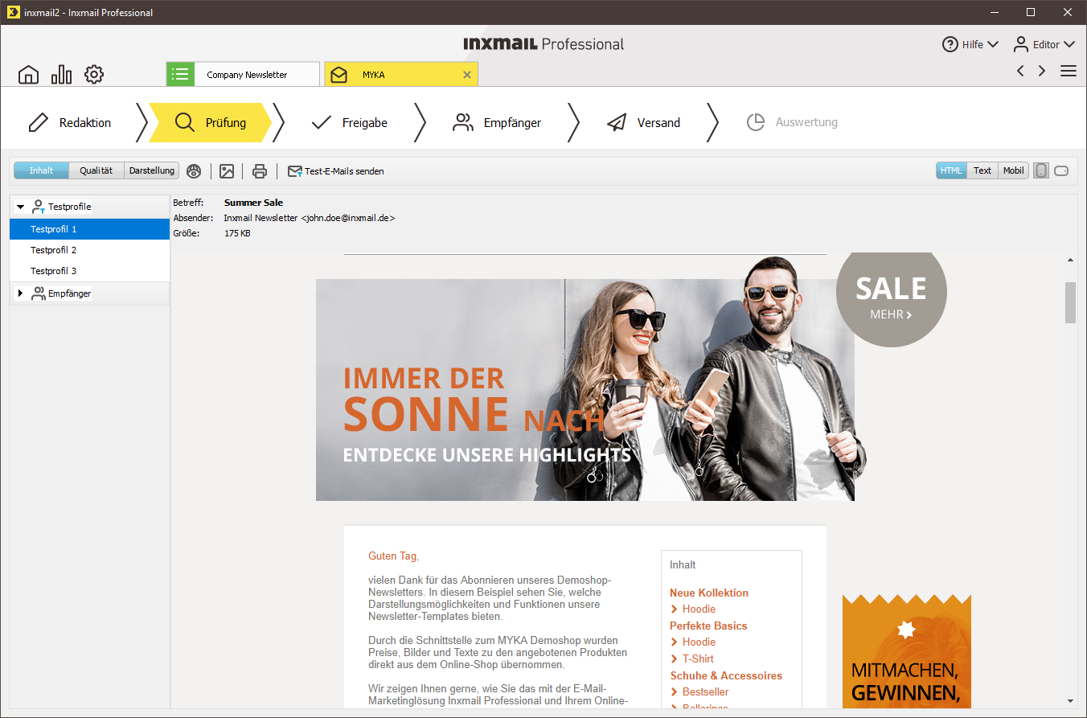Select Testprofil 1
1087x718 pixels.
pyautogui.click(x=89, y=229)
